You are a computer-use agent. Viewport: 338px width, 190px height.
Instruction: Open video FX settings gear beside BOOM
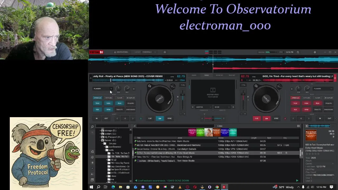[x=233, y=107]
